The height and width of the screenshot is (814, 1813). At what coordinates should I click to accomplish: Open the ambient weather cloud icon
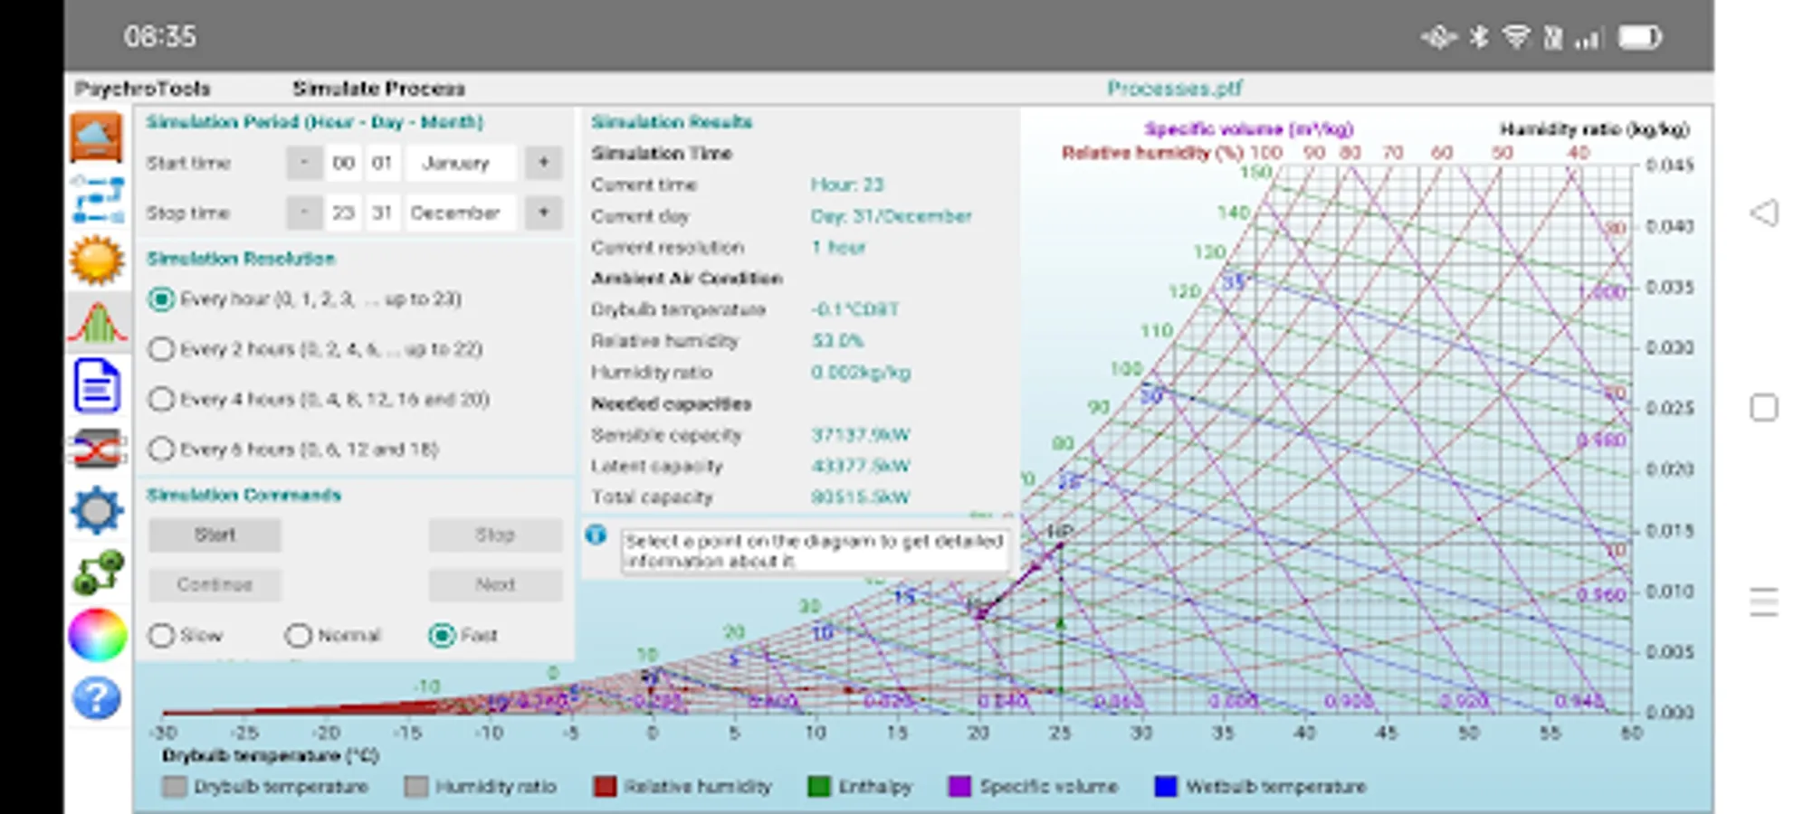tap(96, 137)
